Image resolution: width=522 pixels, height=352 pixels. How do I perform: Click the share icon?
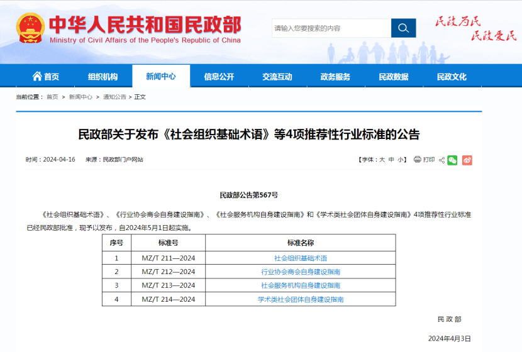pyautogui.click(x=441, y=160)
